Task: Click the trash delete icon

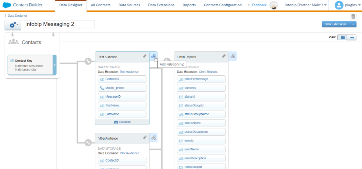Action: pyautogui.click(x=353, y=16)
